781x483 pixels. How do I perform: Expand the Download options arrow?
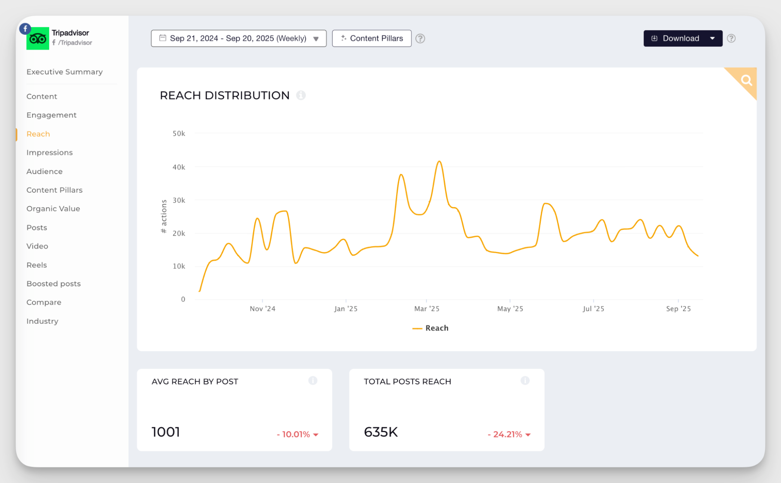pos(712,38)
